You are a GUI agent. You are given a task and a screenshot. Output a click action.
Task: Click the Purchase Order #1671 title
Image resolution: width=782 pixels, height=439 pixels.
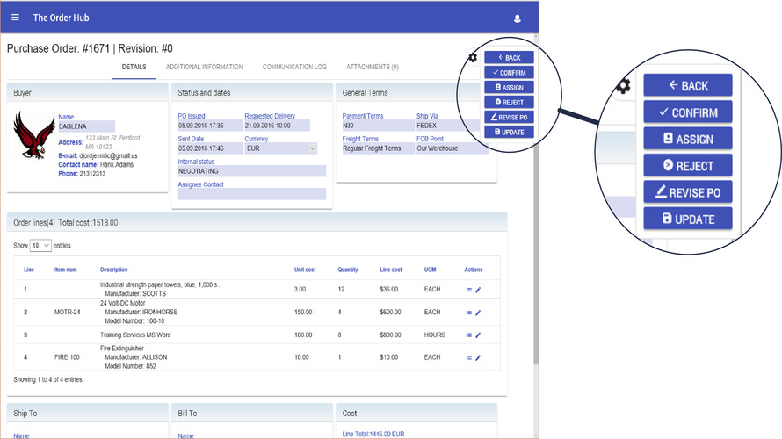point(90,48)
